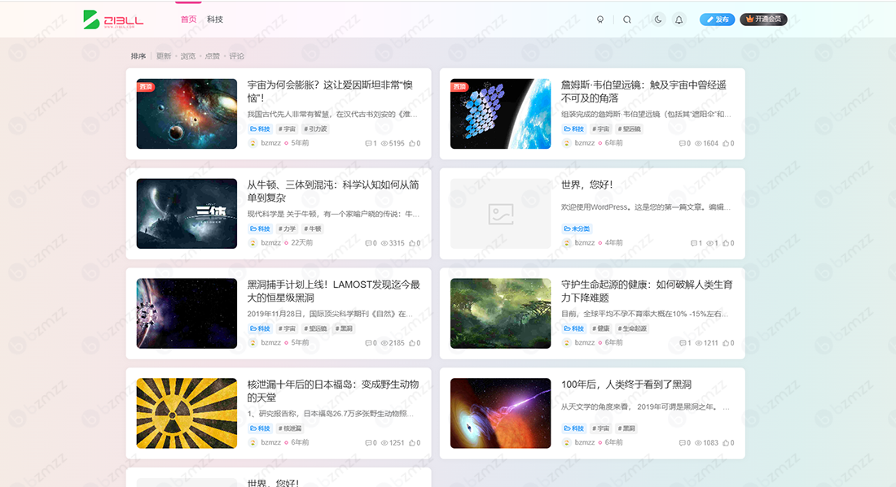Open article 100年后，人类终于看到了黑洞
The width and height of the screenshot is (896, 487).
coord(626,385)
